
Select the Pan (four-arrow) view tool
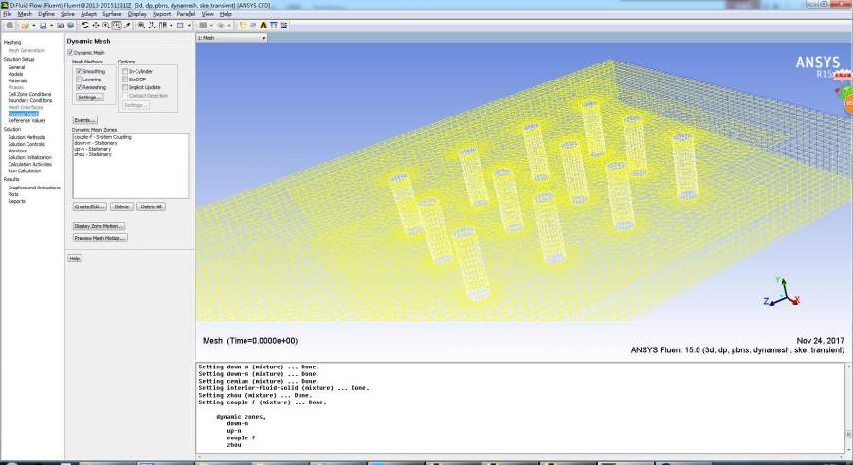96,26
